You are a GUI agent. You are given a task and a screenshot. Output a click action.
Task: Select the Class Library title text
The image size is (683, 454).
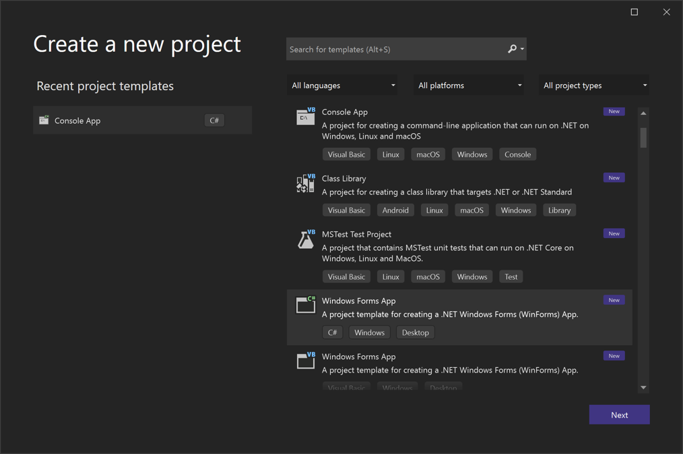344,178
